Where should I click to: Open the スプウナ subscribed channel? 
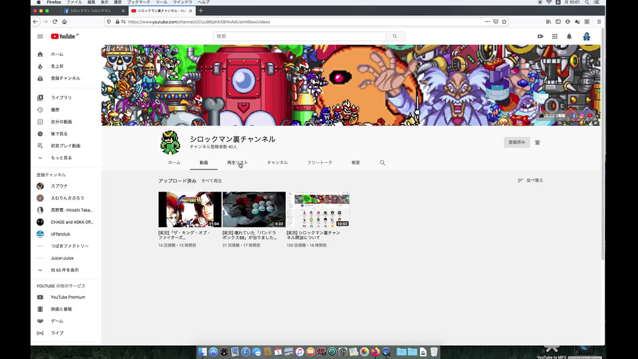click(66, 186)
